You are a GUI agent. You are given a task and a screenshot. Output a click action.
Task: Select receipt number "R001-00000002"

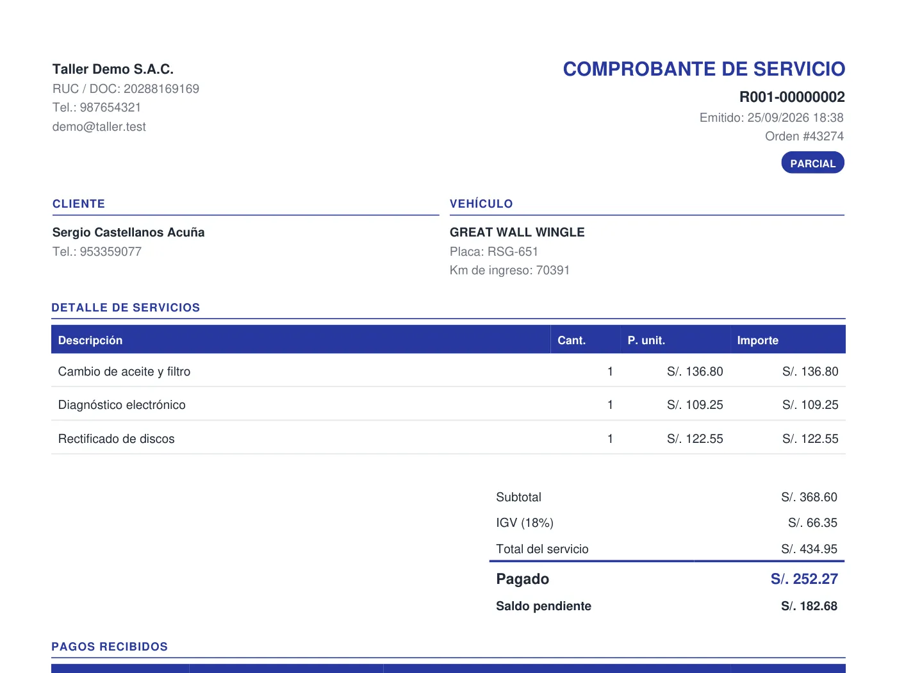(x=792, y=97)
